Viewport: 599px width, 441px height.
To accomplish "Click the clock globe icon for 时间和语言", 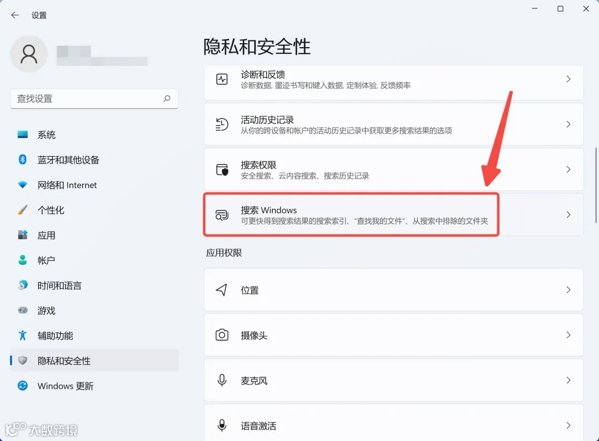I will tap(23, 285).
